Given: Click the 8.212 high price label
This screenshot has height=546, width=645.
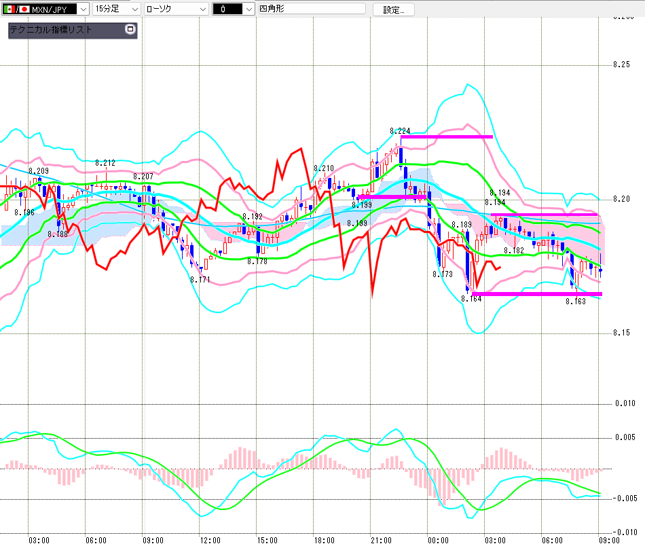Looking at the screenshot, I should 105,163.
